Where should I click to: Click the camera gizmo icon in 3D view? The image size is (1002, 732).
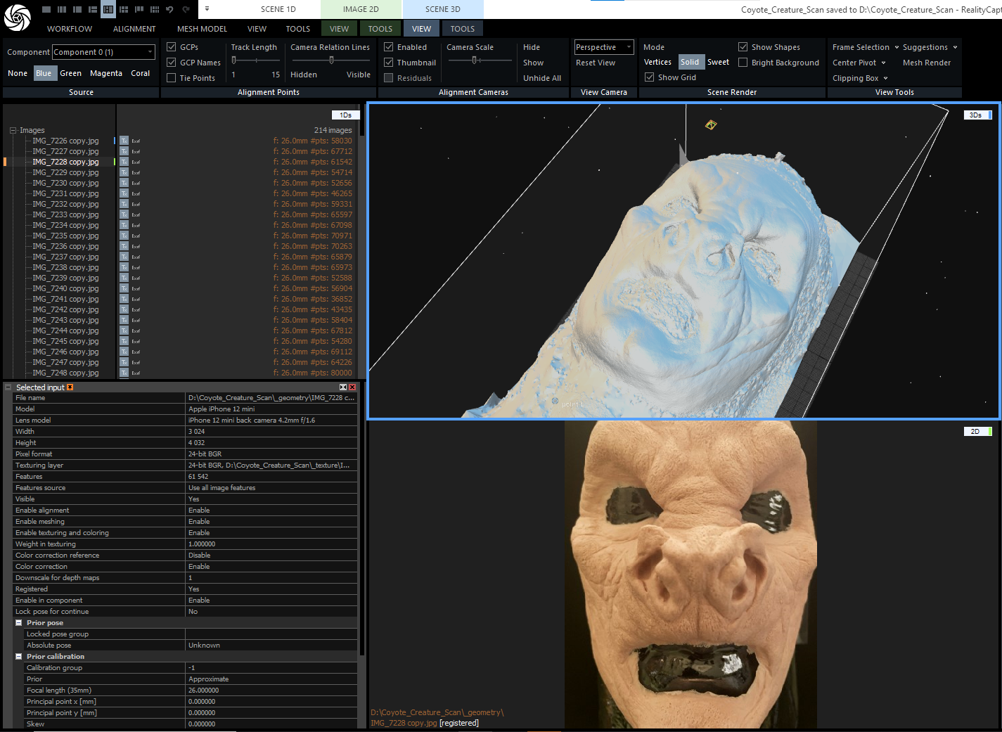[x=711, y=125]
